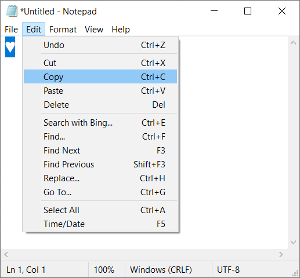Select Undo in the Edit menu
The height and width of the screenshot is (278, 300).
pyautogui.click(x=100, y=45)
